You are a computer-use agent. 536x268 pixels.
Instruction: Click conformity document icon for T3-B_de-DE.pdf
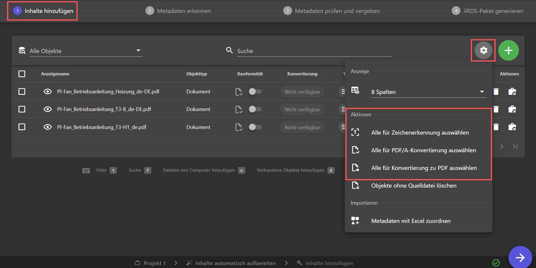(239, 110)
